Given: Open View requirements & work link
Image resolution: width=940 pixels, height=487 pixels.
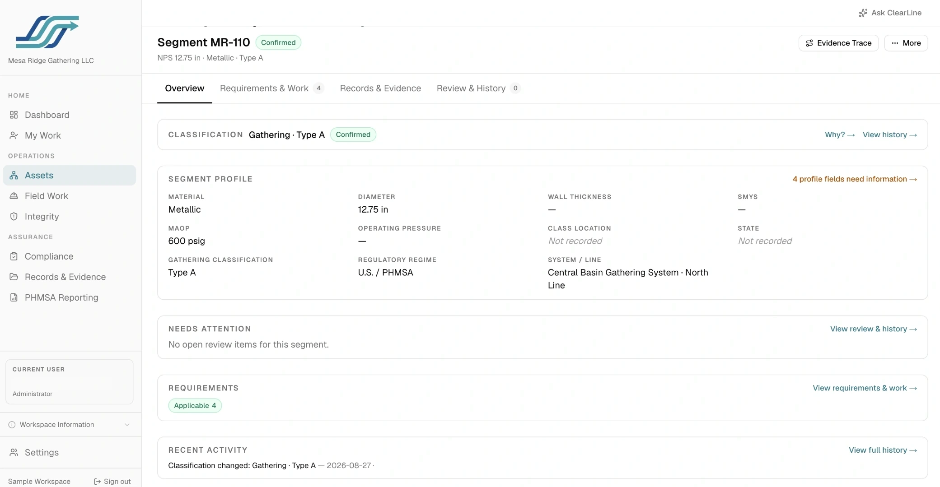Looking at the screenshot, I should click(x=865, y=388).
